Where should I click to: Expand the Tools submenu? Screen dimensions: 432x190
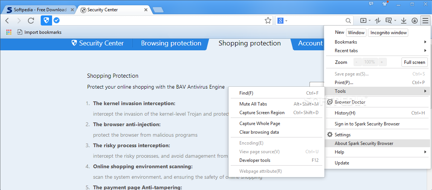pyautogui.click(x=377, y=91)
